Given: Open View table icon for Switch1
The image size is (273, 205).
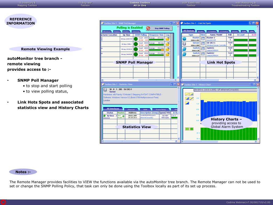Looking at the screenshot, I should click(203, 49).
